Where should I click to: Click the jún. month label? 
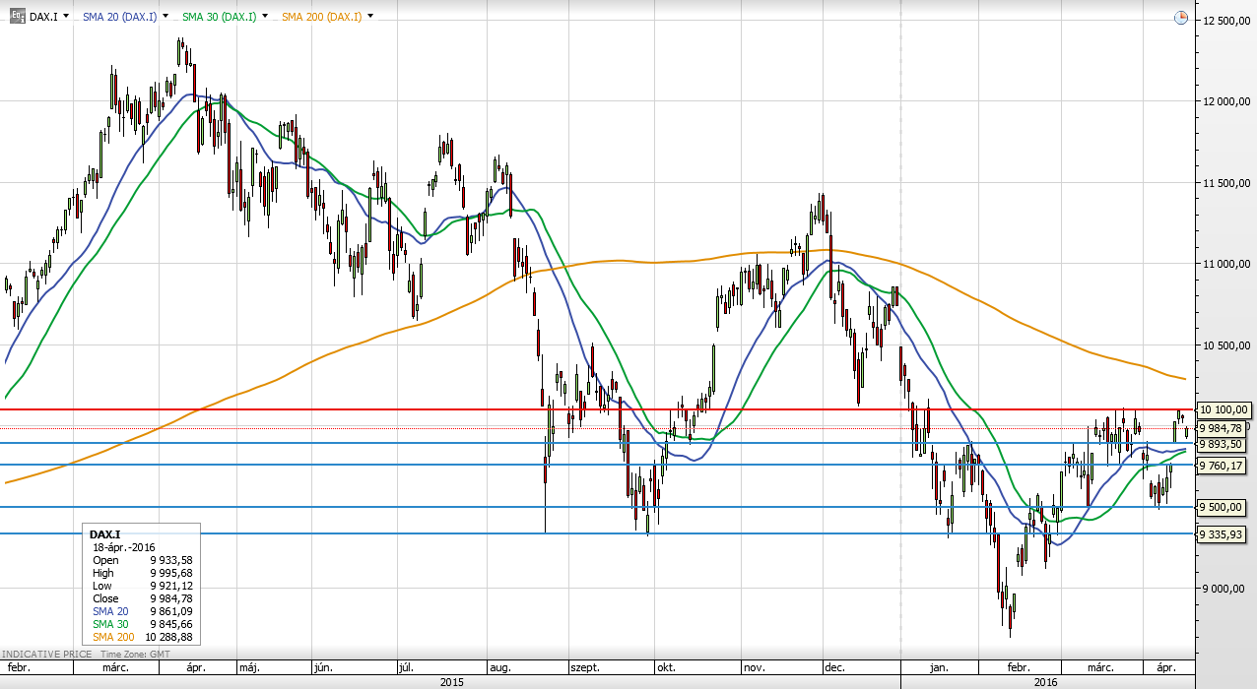tap(321, 667)
